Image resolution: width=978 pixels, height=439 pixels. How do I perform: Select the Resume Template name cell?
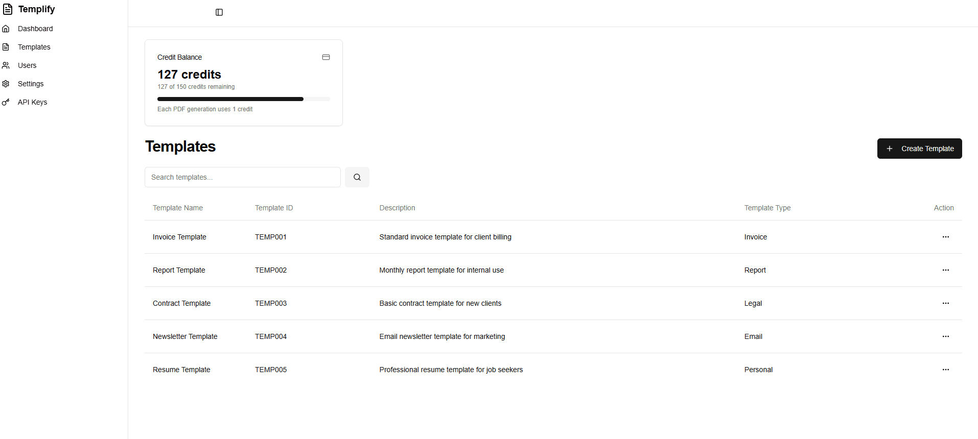point(181,370)
